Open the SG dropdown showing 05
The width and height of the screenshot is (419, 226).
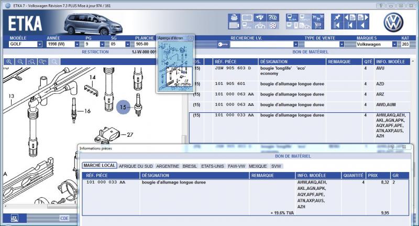click(127, 44)
